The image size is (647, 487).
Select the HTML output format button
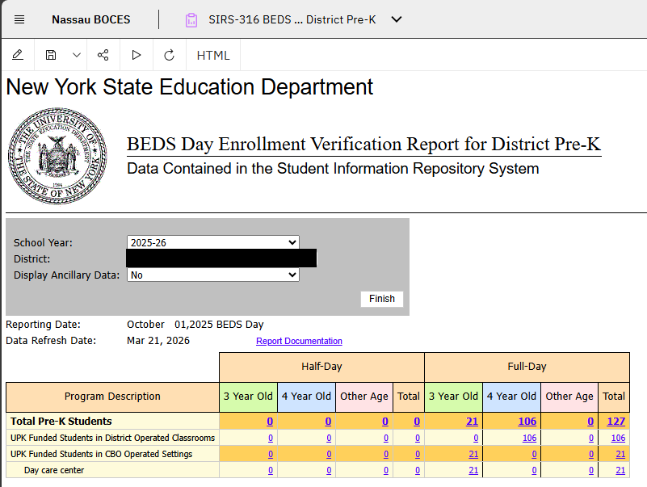pos(213,55)
